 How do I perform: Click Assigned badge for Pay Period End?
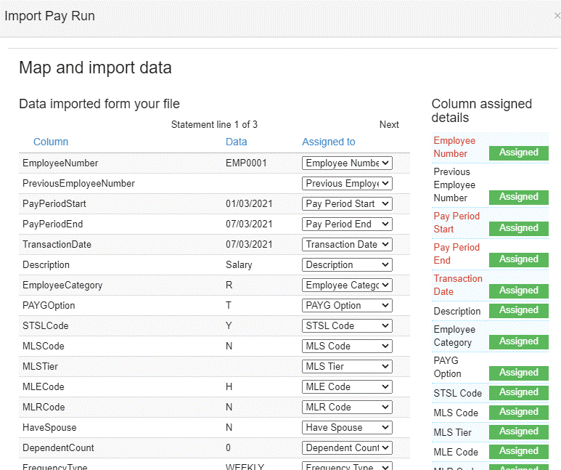point(518,259)
